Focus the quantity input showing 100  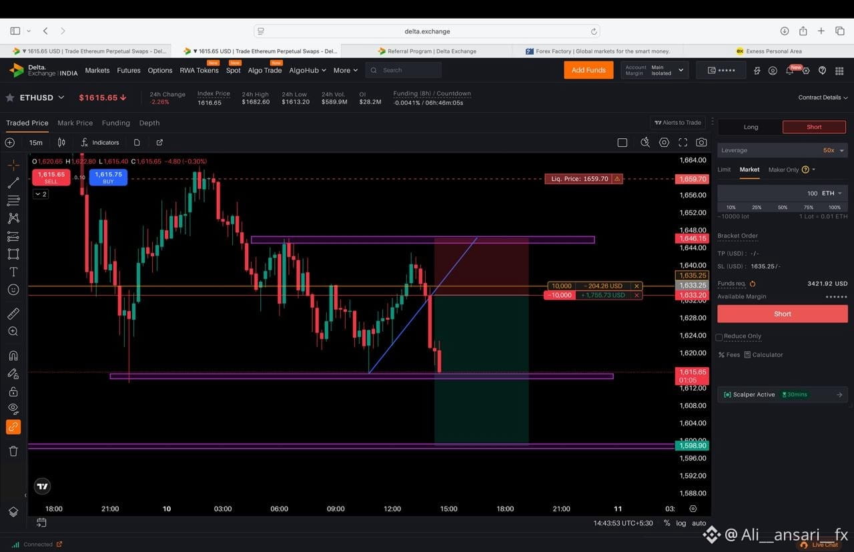point(767,193)
